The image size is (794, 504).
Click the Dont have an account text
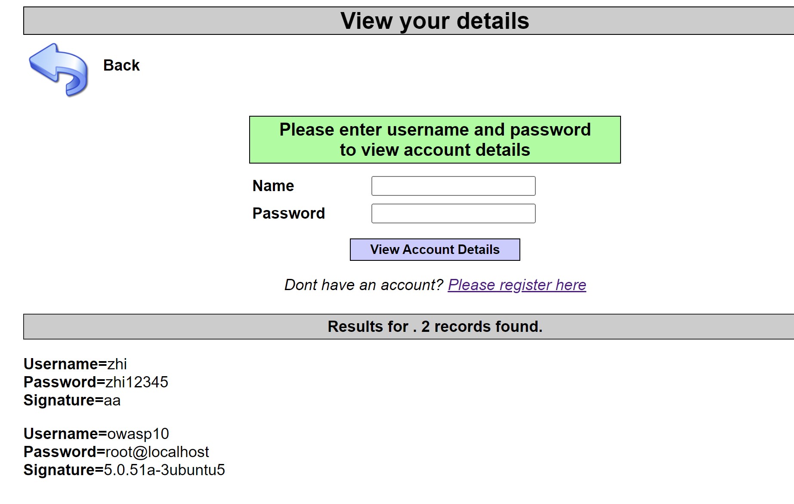click(364, 285)
